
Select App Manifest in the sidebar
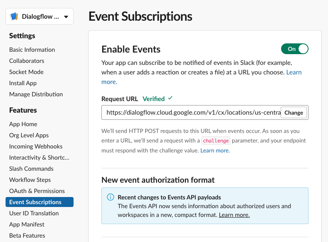27,224
